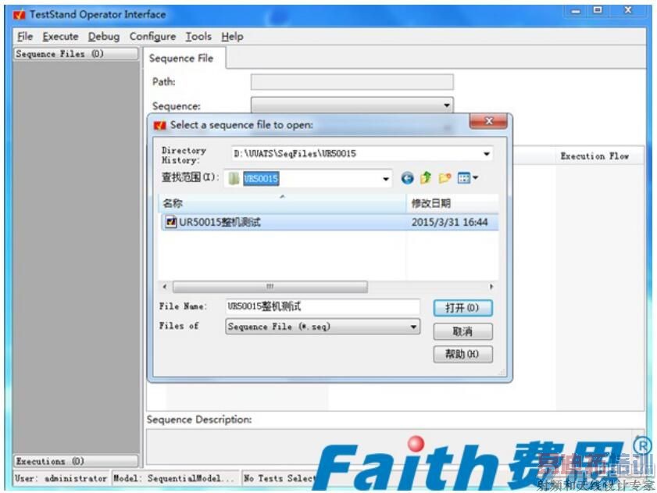657x493 pixels.
Task: Sort by the 修改日期 column header
Action: 452,203
